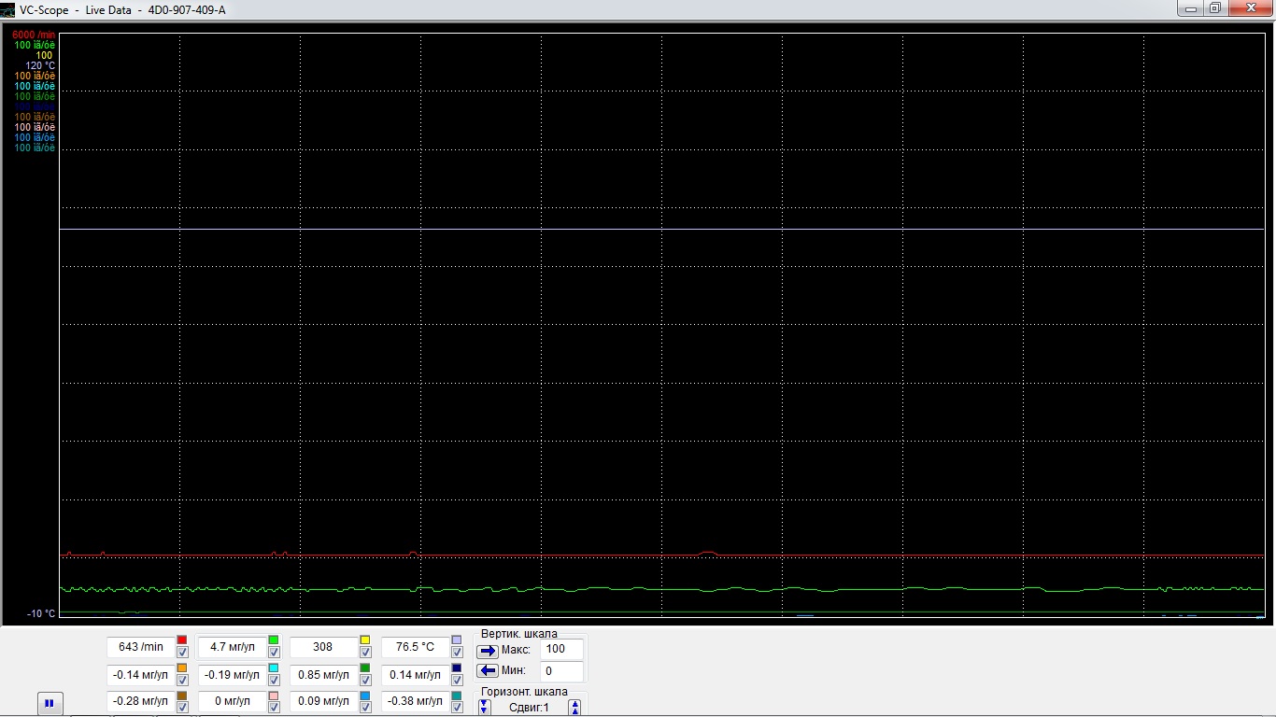Viewport: 1276px width, 717px height.
Task: Click the Макс vertical scale input field
Action: (562, 649)
